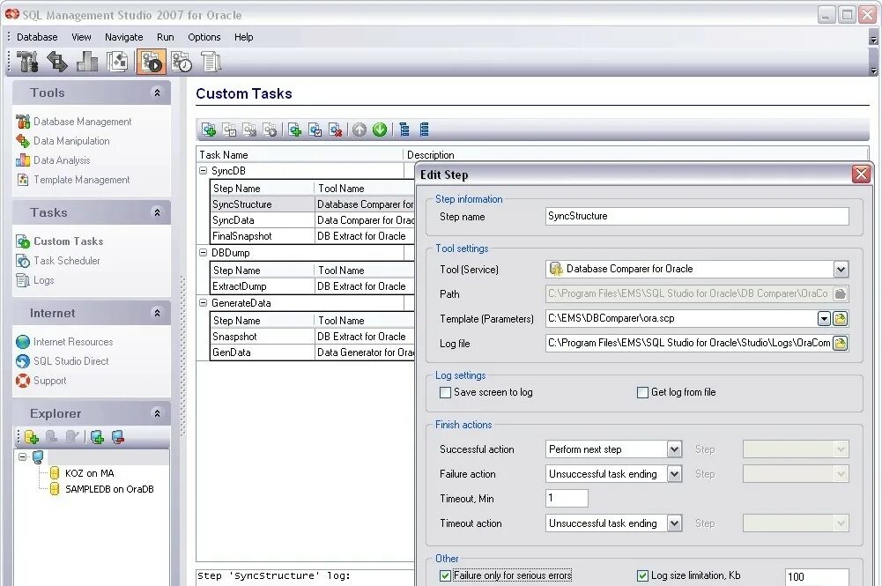Browse for Template parameters file
The width and height of the screenshot is (882, 586).
point(840,319)
